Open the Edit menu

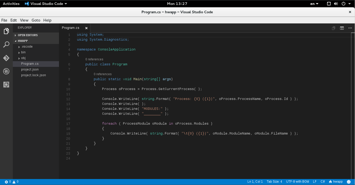(14, 20)
